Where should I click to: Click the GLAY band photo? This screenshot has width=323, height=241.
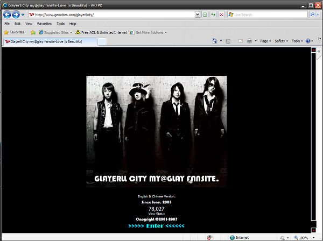pyautogui.click(x=157, y=124)
